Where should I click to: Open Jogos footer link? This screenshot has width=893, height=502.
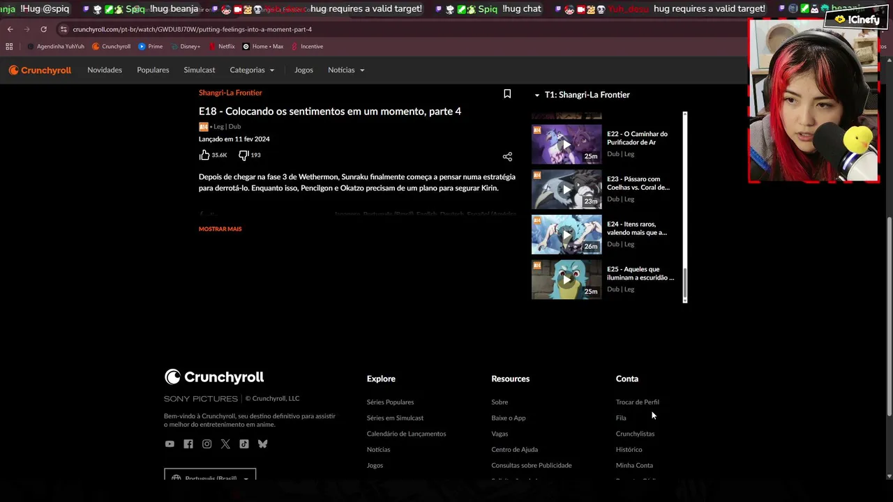point(375,466)
